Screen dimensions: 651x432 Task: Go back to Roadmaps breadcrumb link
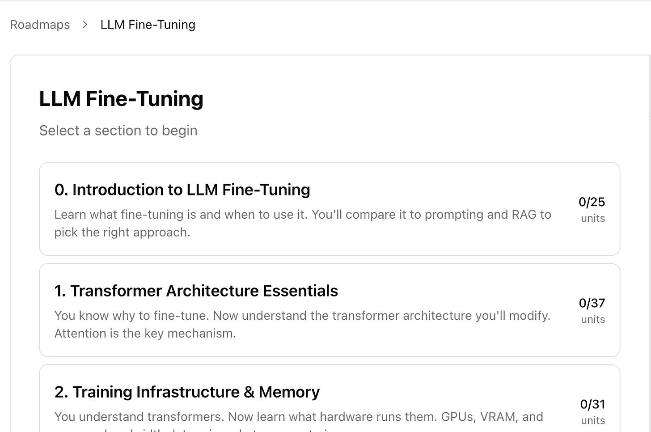tap(40, 25)
